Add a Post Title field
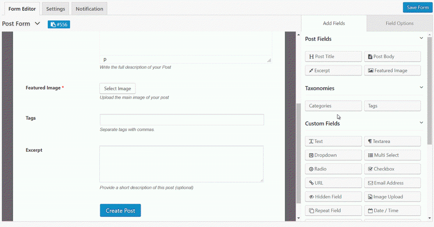 tap(333, 57)
